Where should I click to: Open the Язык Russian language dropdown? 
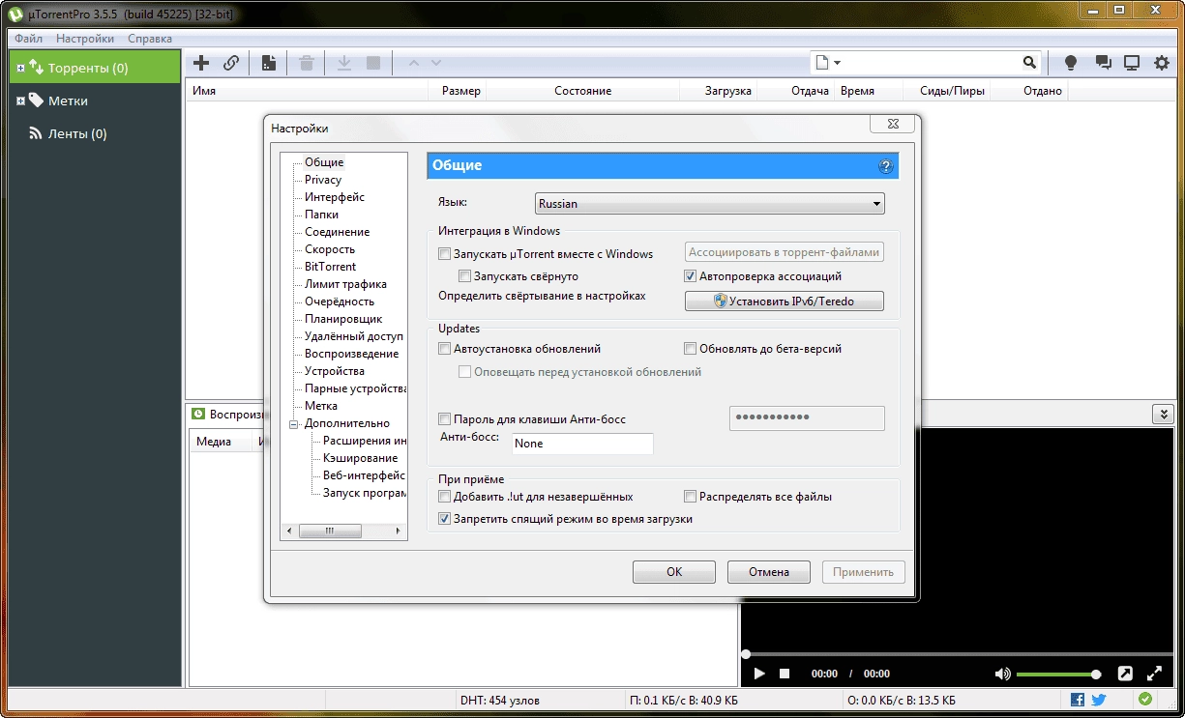click(x=710, y=204)
